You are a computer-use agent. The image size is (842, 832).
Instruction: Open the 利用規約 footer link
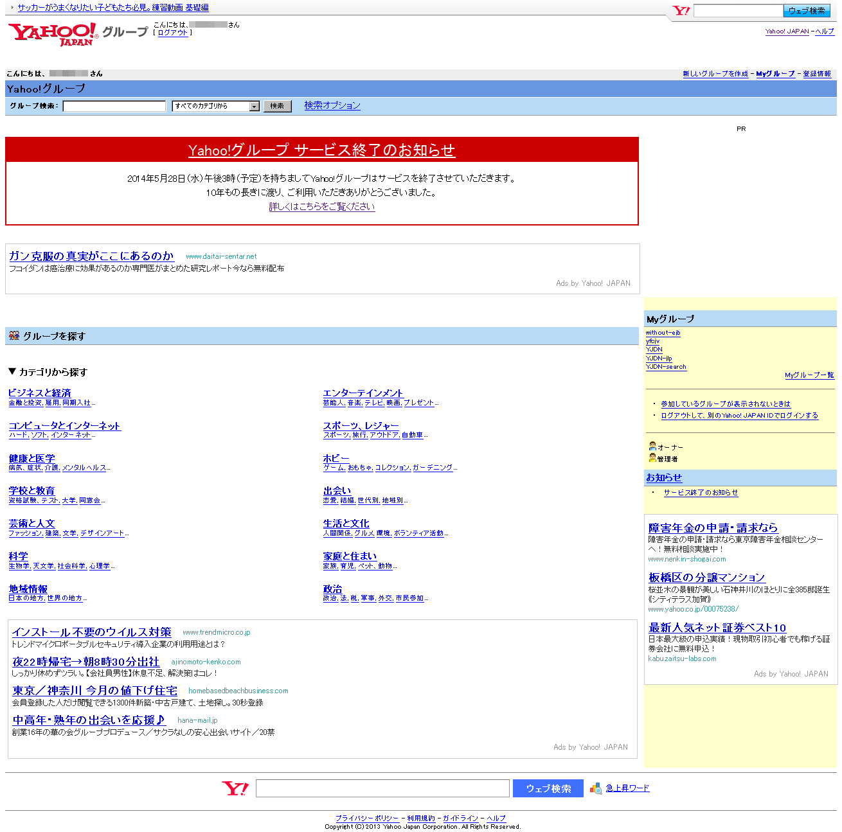pos(420,819)
